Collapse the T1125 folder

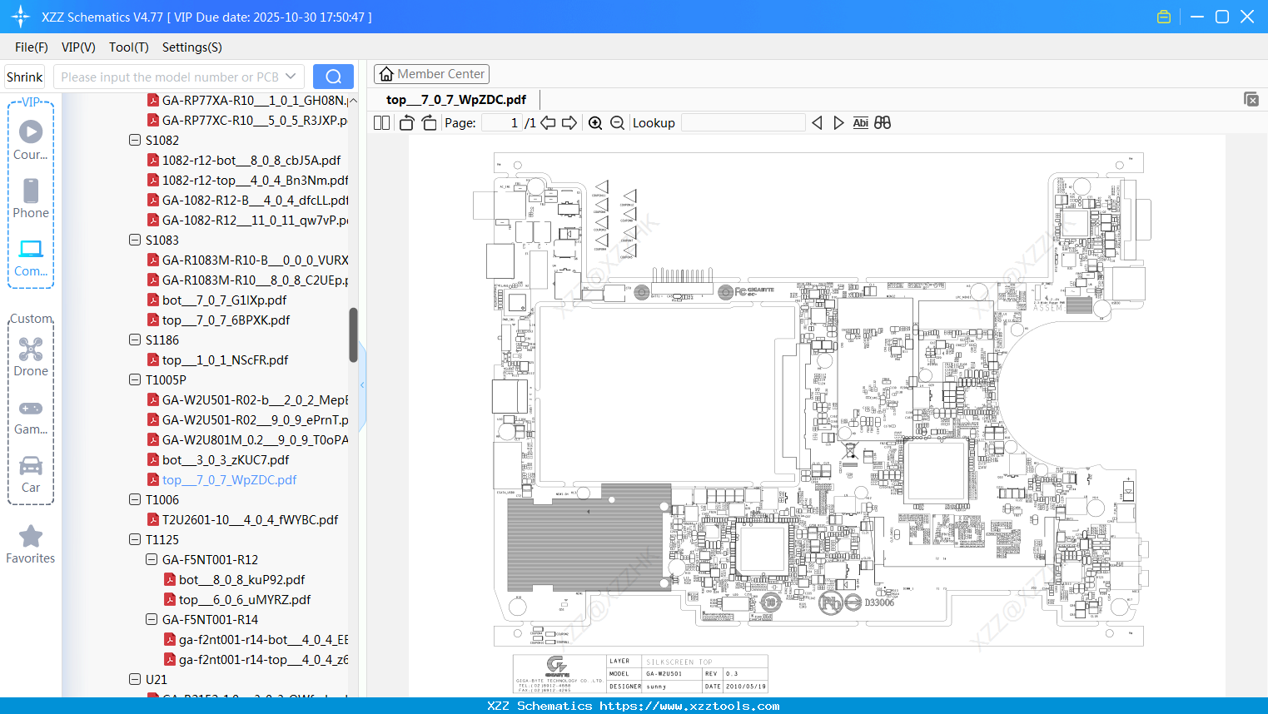click(135, 539)
